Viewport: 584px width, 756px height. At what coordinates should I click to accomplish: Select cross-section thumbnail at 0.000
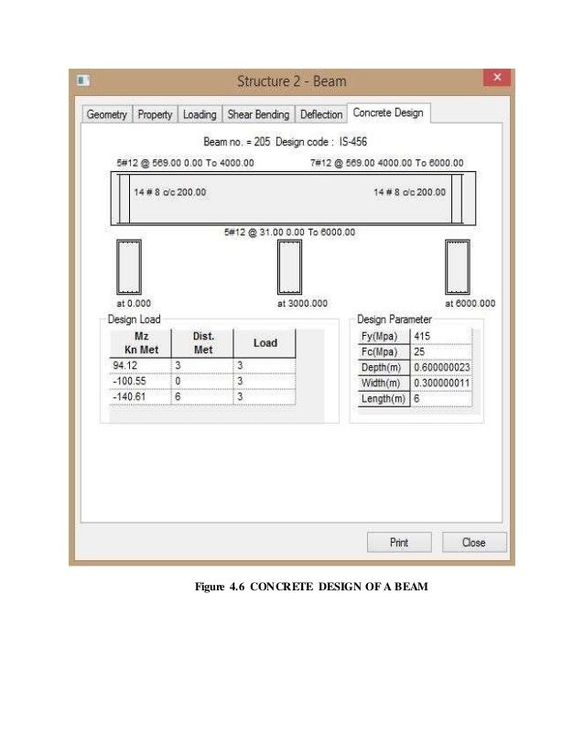click(129, 266)
